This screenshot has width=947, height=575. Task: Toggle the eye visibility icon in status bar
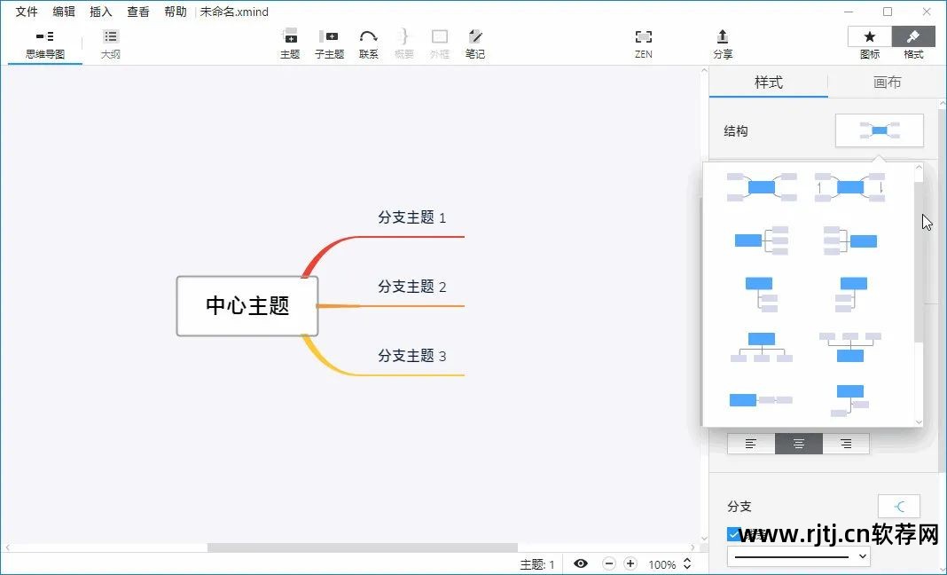(581, 563)
